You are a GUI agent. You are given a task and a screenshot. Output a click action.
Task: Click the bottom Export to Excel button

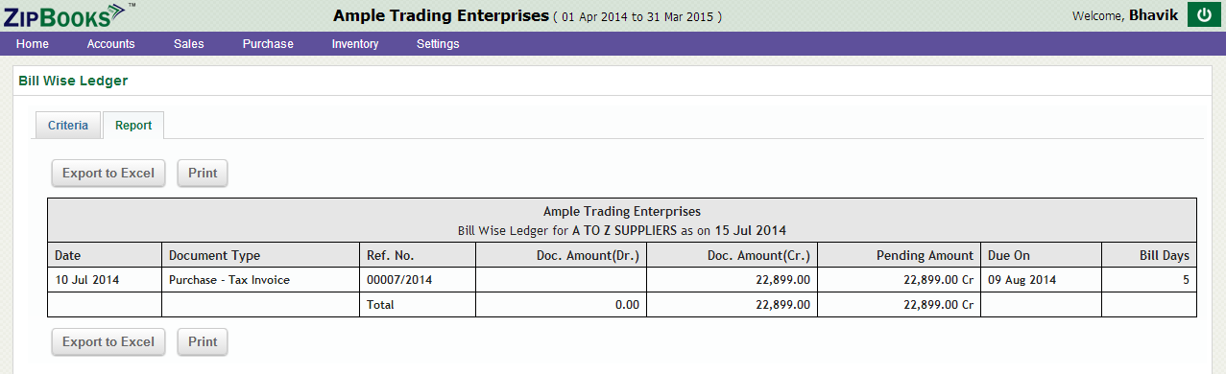[x=108, y=342]
